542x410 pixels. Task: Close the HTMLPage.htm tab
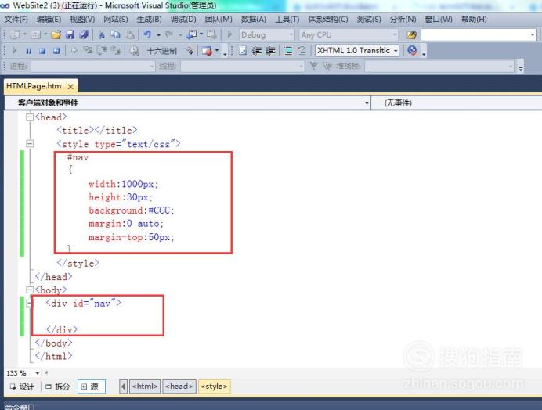[70, 87]
